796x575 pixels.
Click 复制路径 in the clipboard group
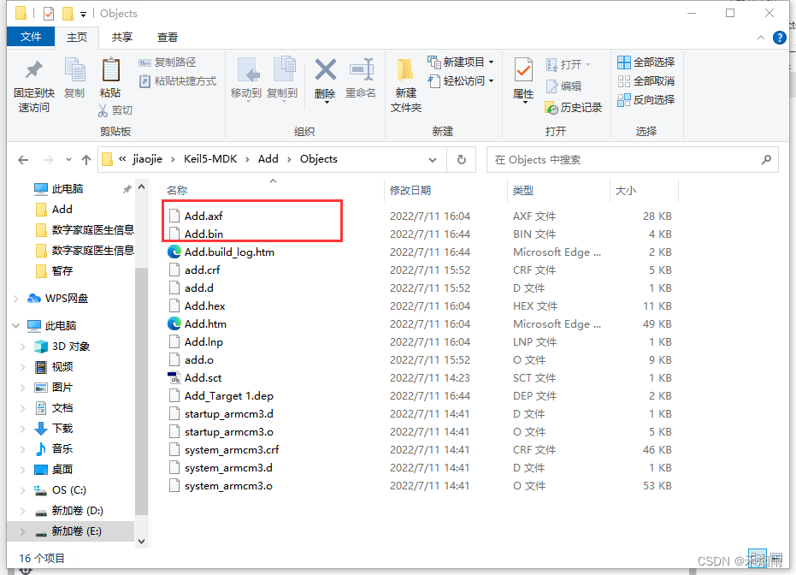point(167,62)
